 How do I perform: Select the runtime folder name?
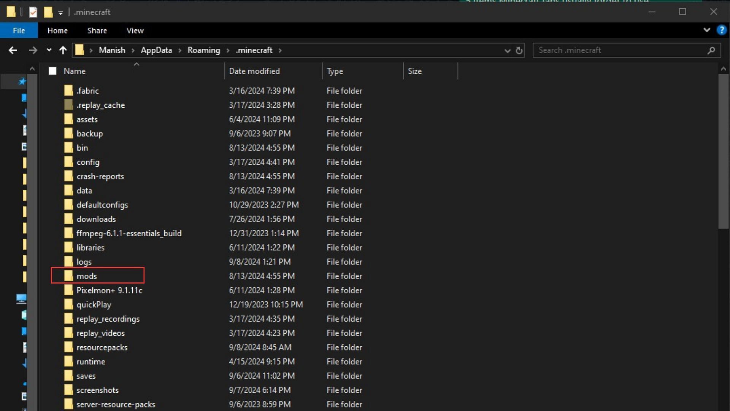[x=91, y=362]
